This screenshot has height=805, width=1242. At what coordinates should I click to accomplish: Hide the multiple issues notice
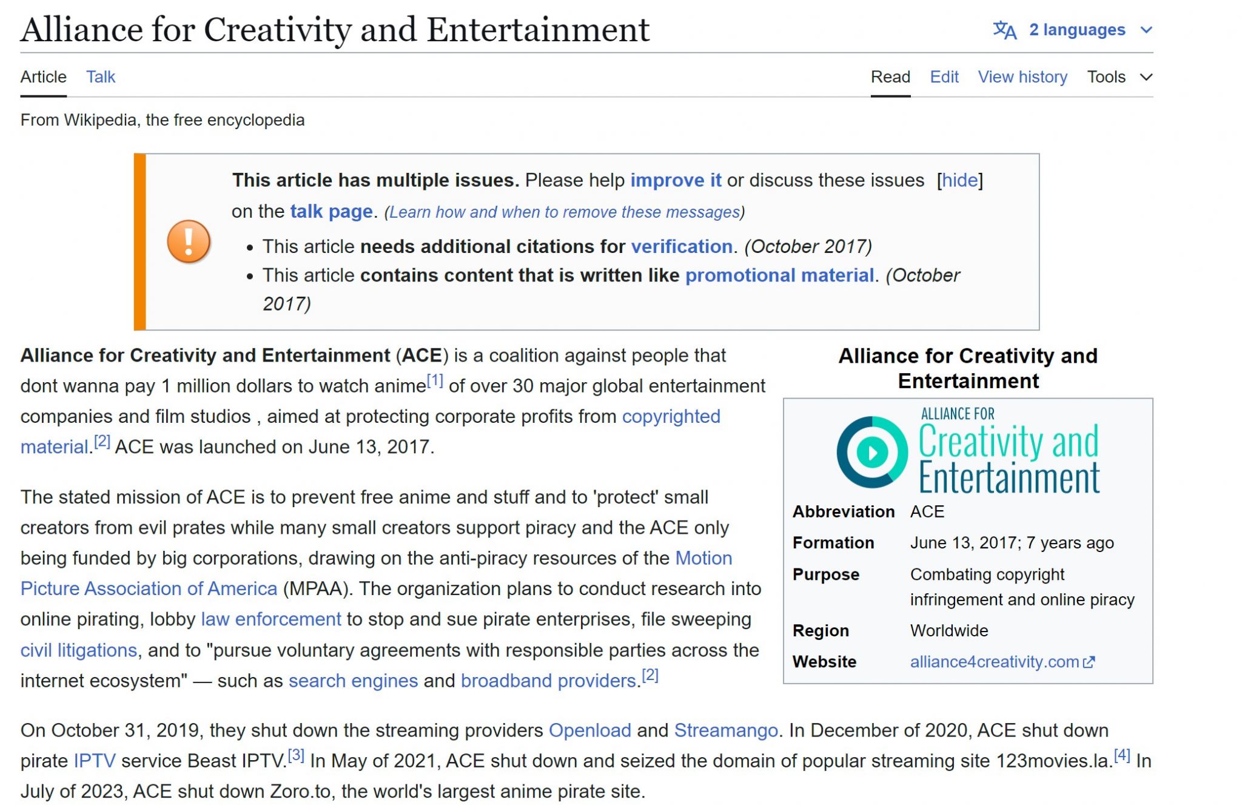[959, 180]
